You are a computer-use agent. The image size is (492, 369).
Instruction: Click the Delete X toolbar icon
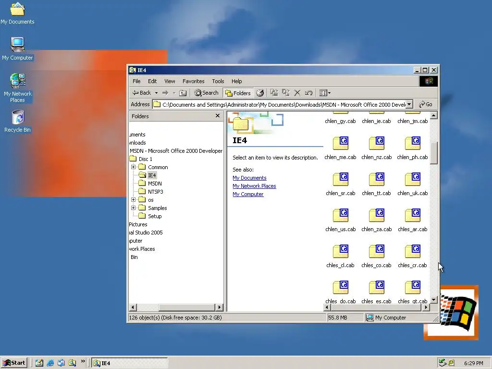[x=297, y=93]
